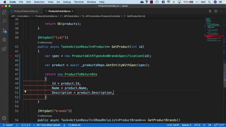The image size is (226, 127).
Task: Open Source Control view in activity bar
Action: click(x=4, y=31)
